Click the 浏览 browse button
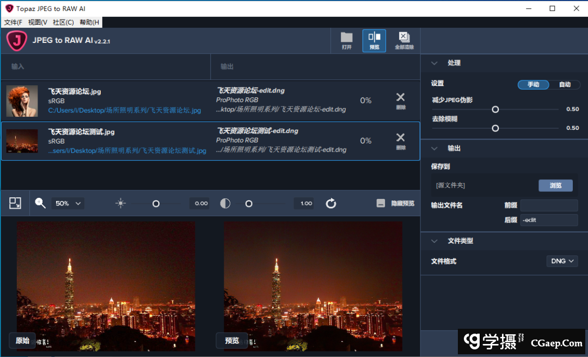The width and height of the screenshot is (588, 357). click(555, 185)
